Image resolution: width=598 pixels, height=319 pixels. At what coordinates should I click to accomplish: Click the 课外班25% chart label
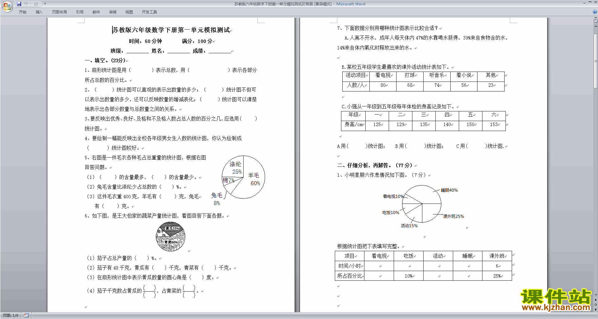tap(453, 216)
